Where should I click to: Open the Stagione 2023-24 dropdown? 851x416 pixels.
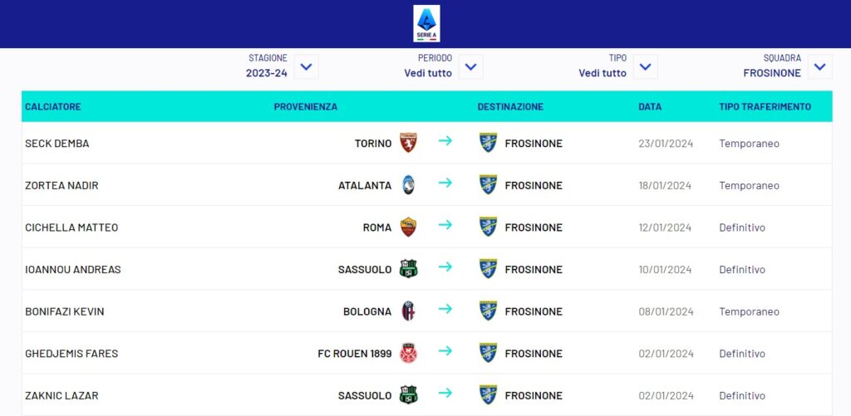click(x=306, y=66)
